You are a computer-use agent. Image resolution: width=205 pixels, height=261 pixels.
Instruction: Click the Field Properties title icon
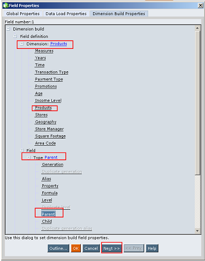(x=6, y=6)
